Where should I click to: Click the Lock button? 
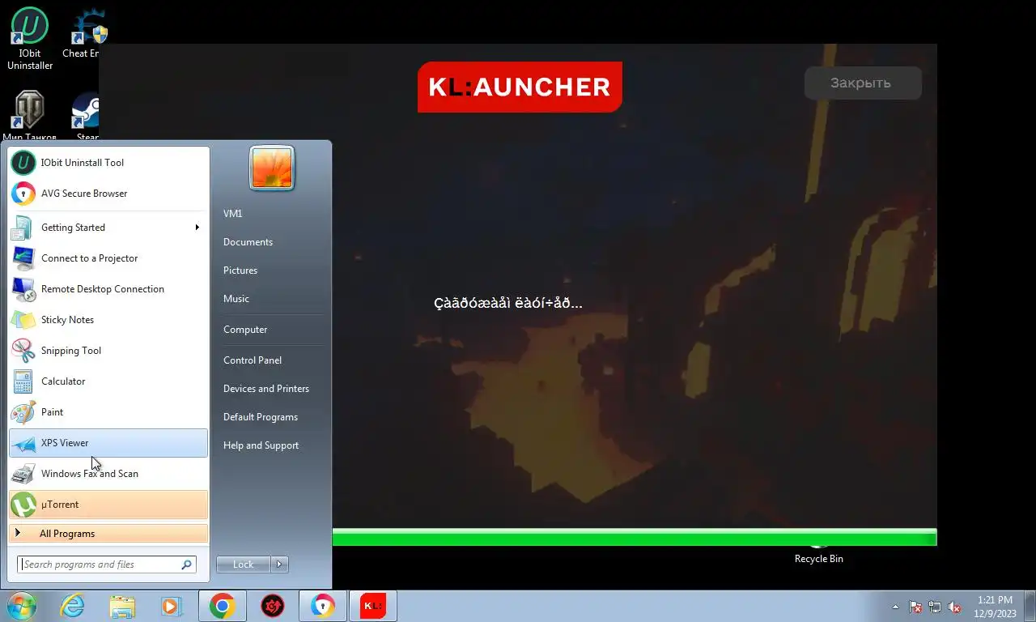[243, 564]
